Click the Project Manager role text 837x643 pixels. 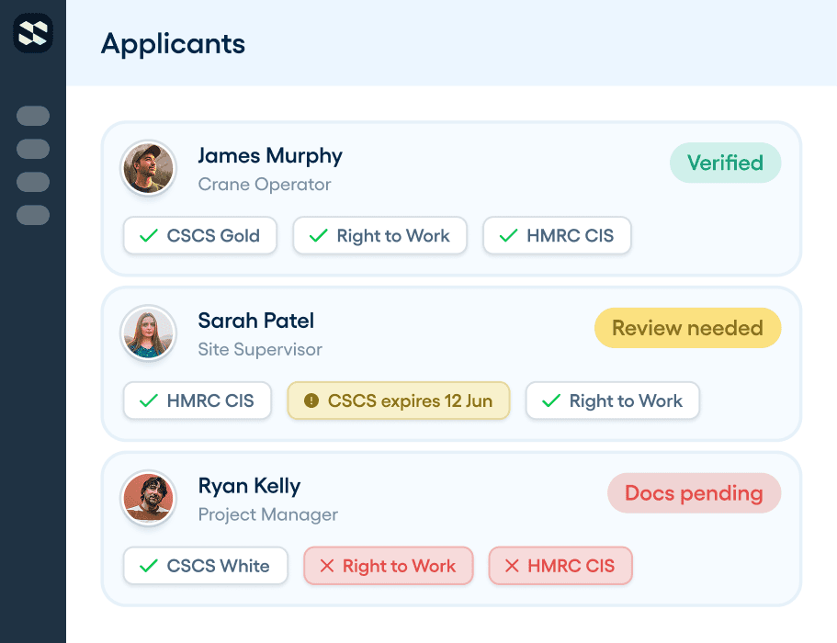pyautogui.click(x=268, y=515)
